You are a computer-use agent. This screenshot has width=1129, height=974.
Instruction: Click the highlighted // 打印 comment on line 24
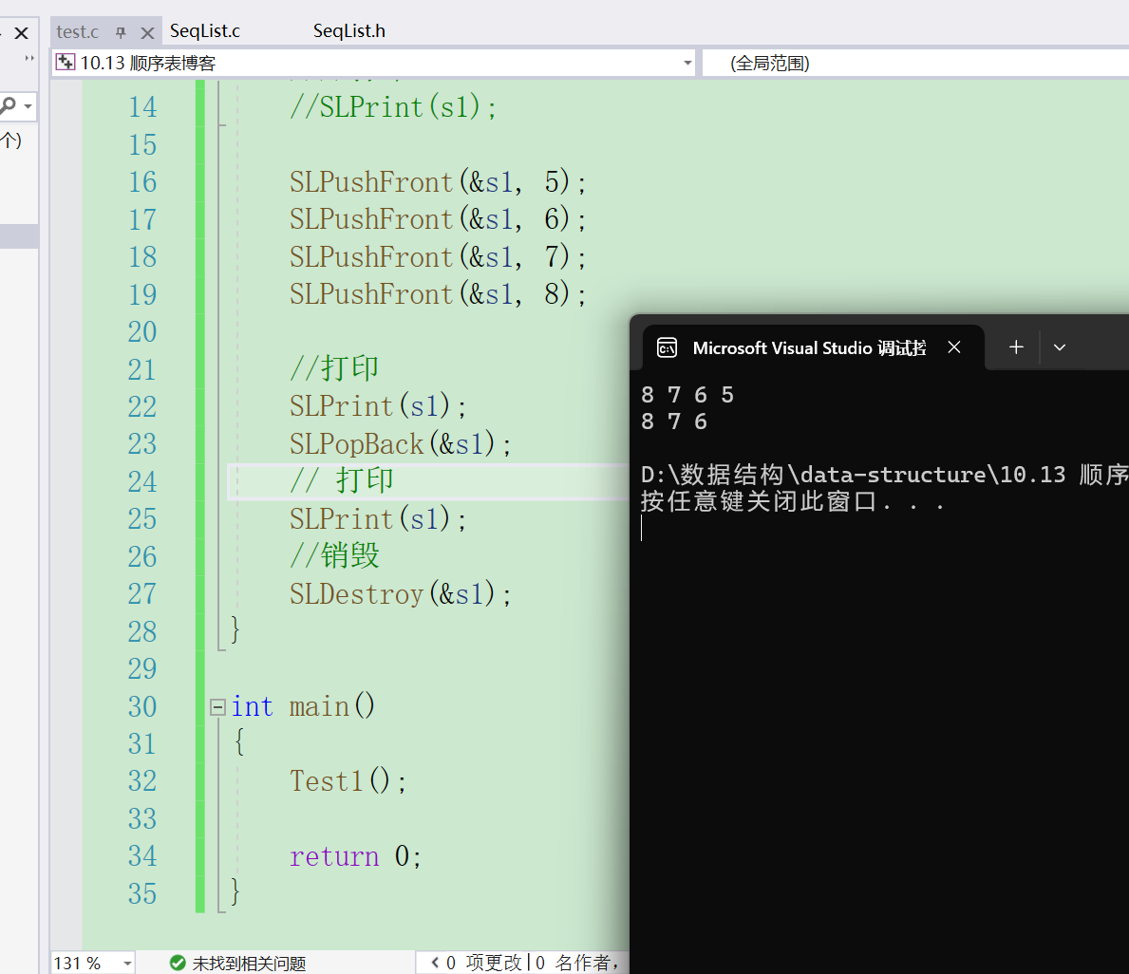pos(341,481)
